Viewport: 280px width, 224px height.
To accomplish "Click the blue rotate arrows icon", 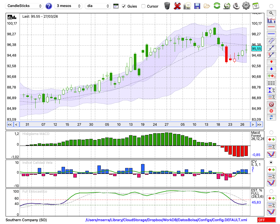I will (x=271, y=118).
